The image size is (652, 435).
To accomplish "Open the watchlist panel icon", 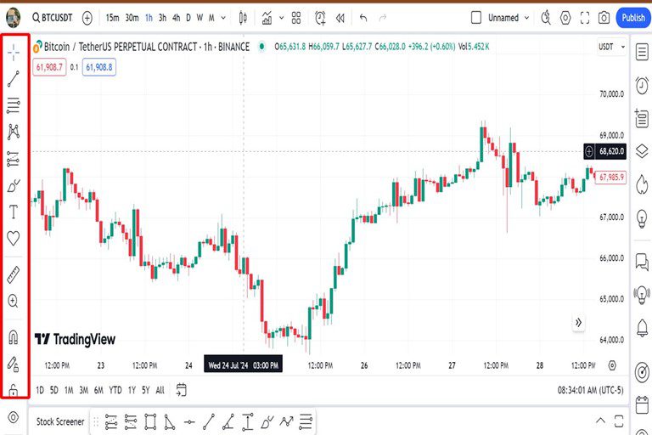I will pyautogui.click(x=642, y=53).
